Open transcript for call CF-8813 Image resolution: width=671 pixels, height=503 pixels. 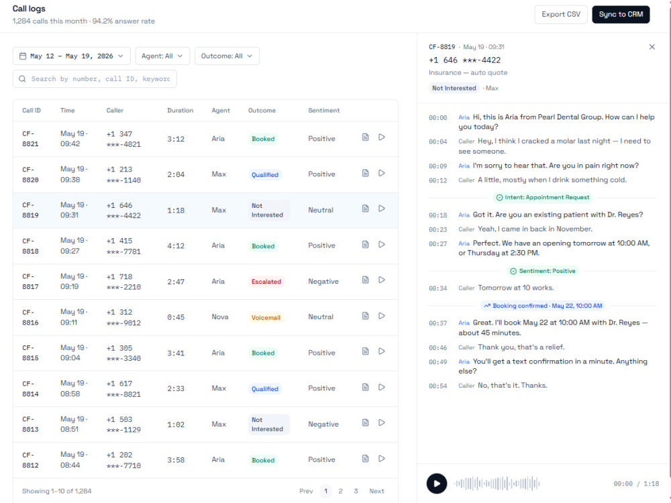[x=365, y=423]
